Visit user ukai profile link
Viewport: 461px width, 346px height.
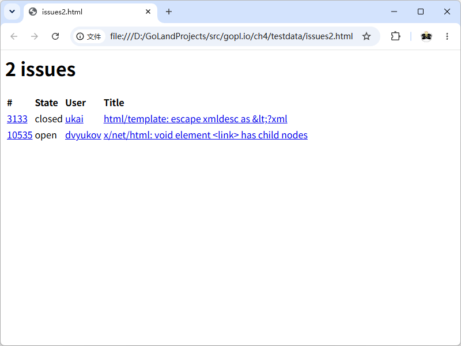pos(74,119)
